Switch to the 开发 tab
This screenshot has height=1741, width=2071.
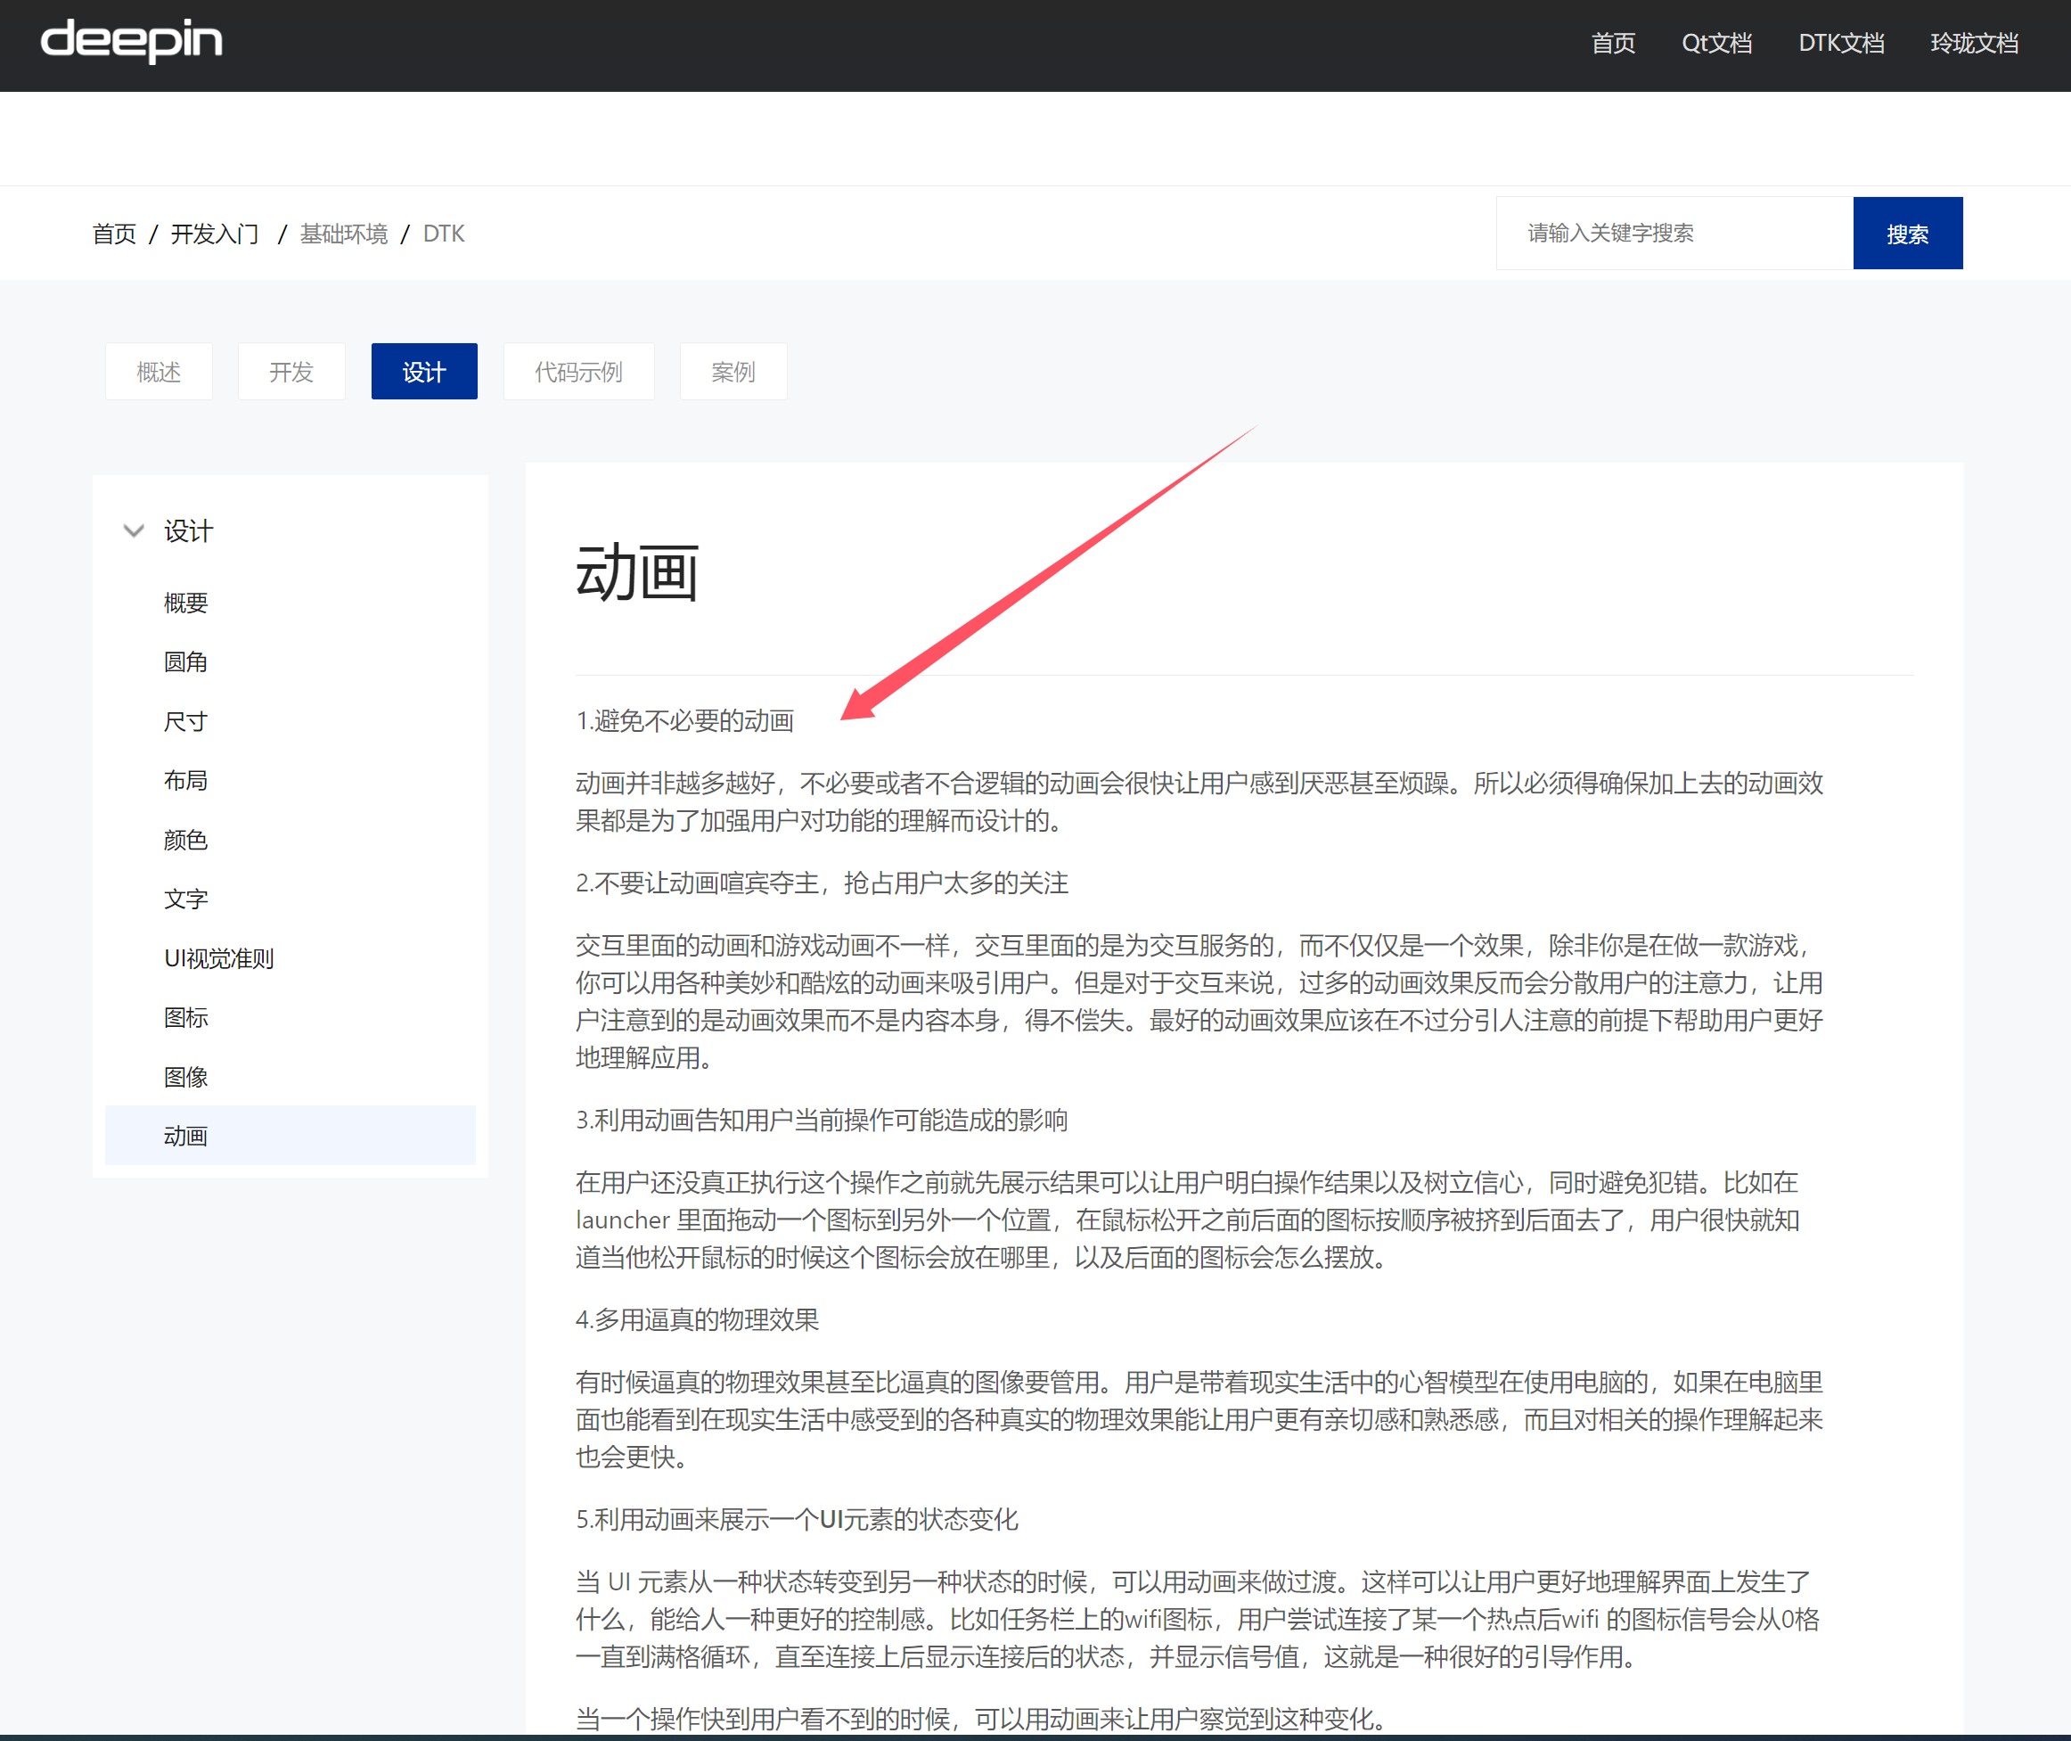(x=291, y=371)
